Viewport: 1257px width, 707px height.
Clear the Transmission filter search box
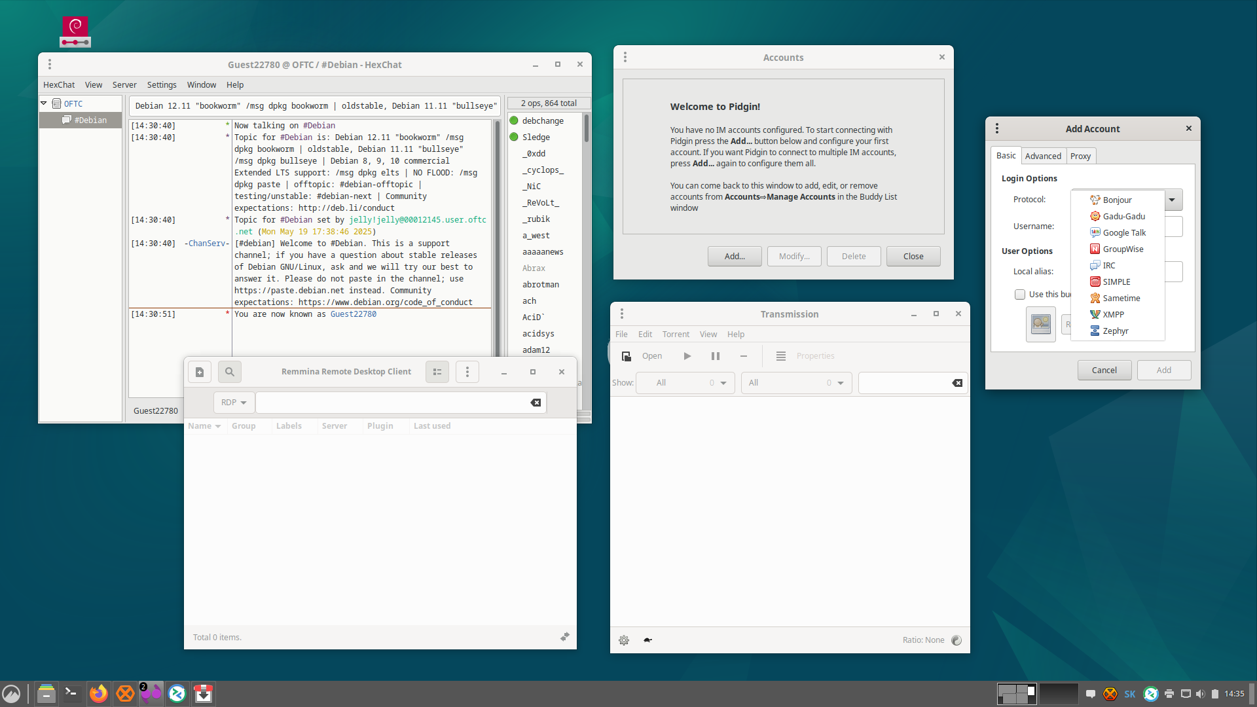point(957,383)
